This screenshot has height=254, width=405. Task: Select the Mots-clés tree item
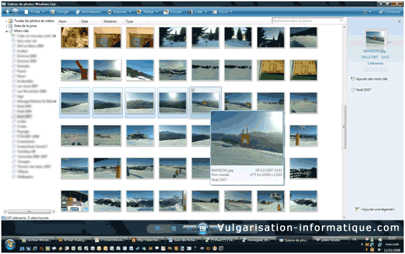tap(21, 31)
